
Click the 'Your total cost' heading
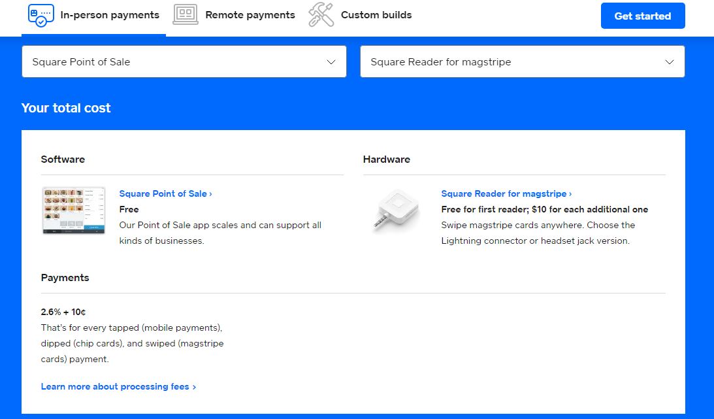coord(66,108)
